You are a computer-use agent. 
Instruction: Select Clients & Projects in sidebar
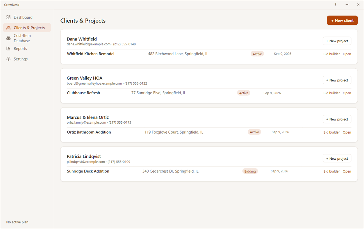point(27,28)
